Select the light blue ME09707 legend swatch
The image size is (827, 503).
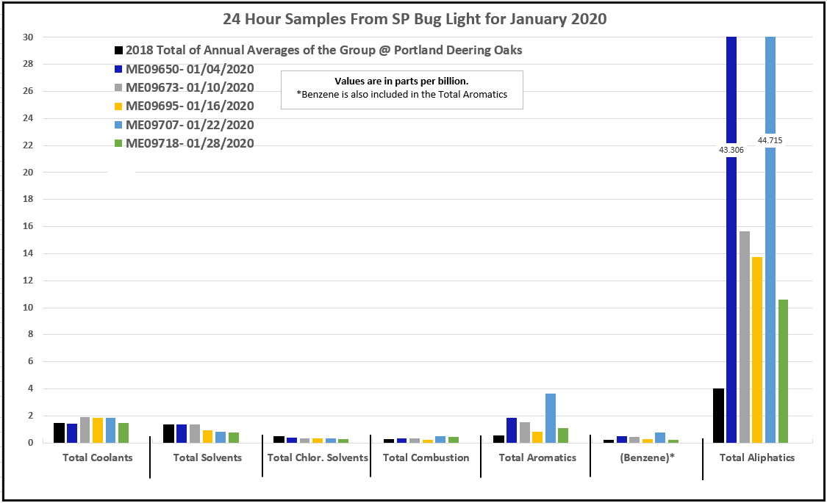(x=118, y=125)
